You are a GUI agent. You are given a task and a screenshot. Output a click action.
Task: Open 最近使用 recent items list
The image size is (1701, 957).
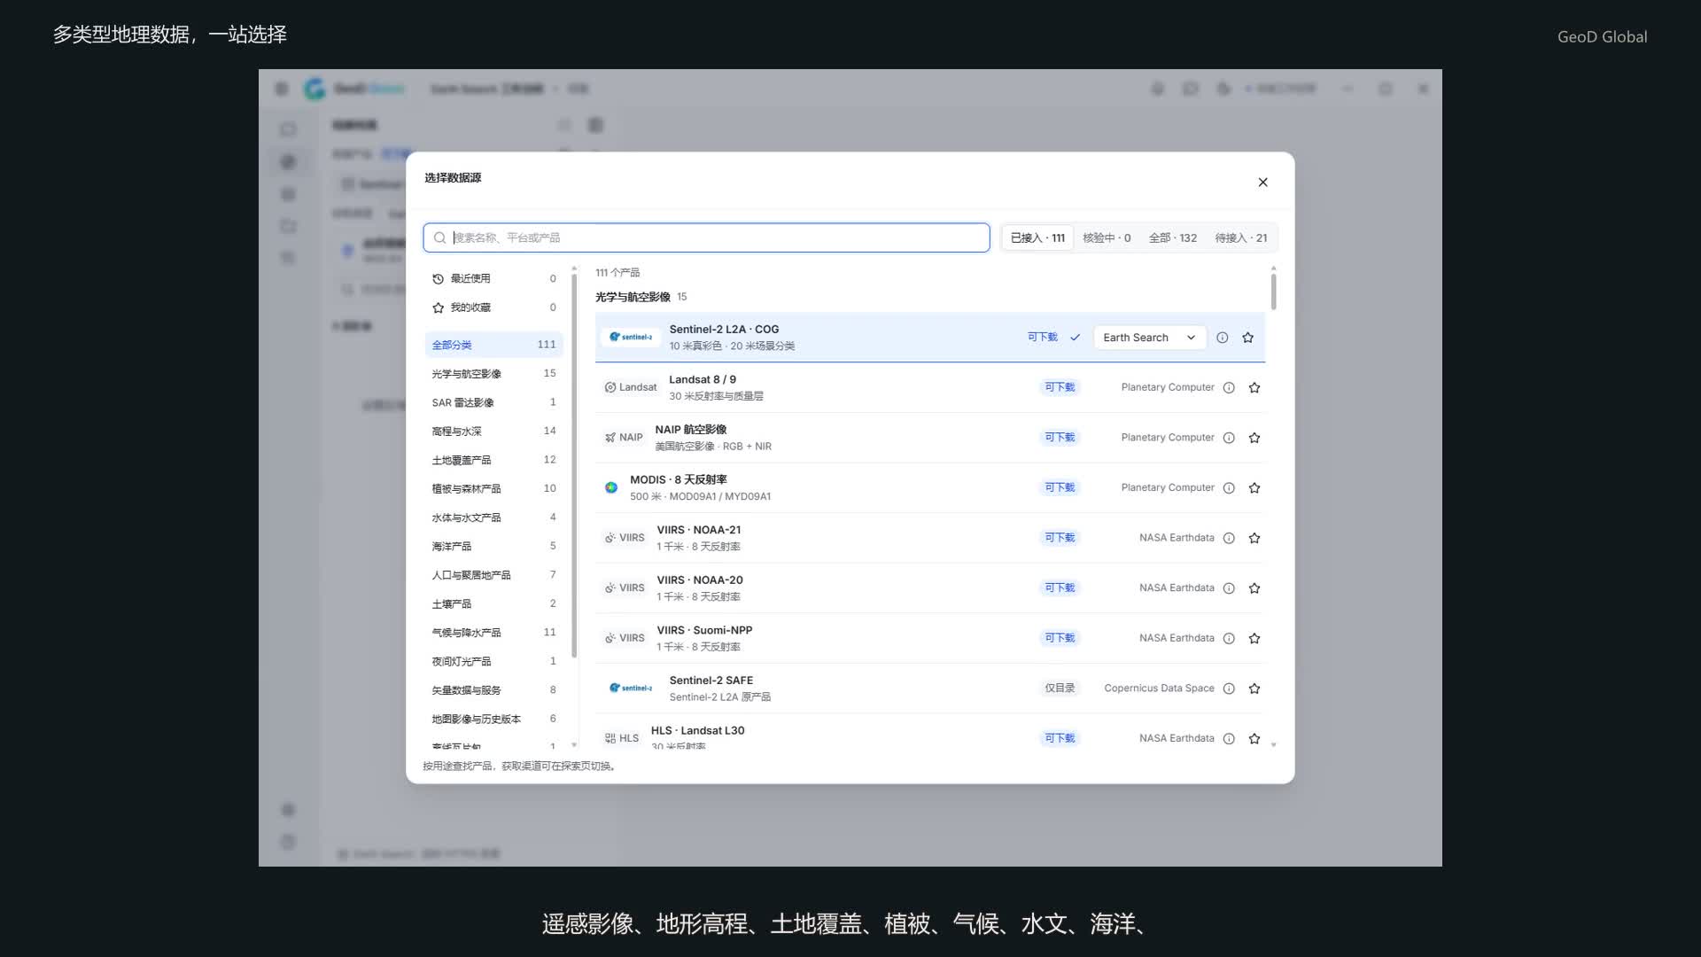[x=494, y=278]
